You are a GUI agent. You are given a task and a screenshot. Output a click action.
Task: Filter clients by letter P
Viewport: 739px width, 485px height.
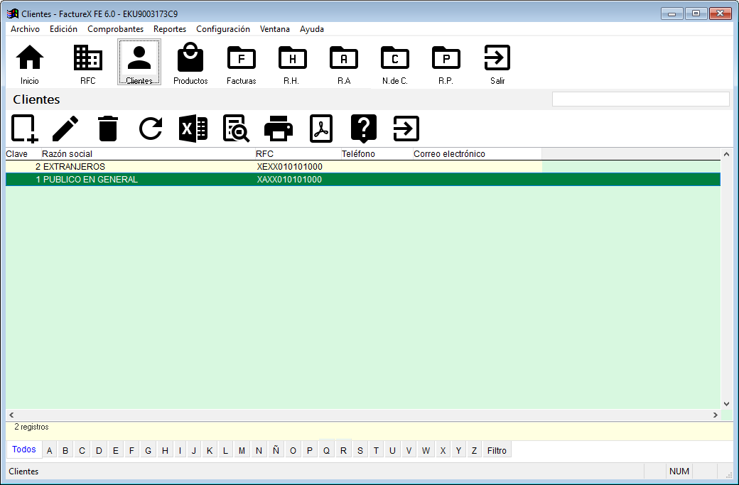click(310, 451)
